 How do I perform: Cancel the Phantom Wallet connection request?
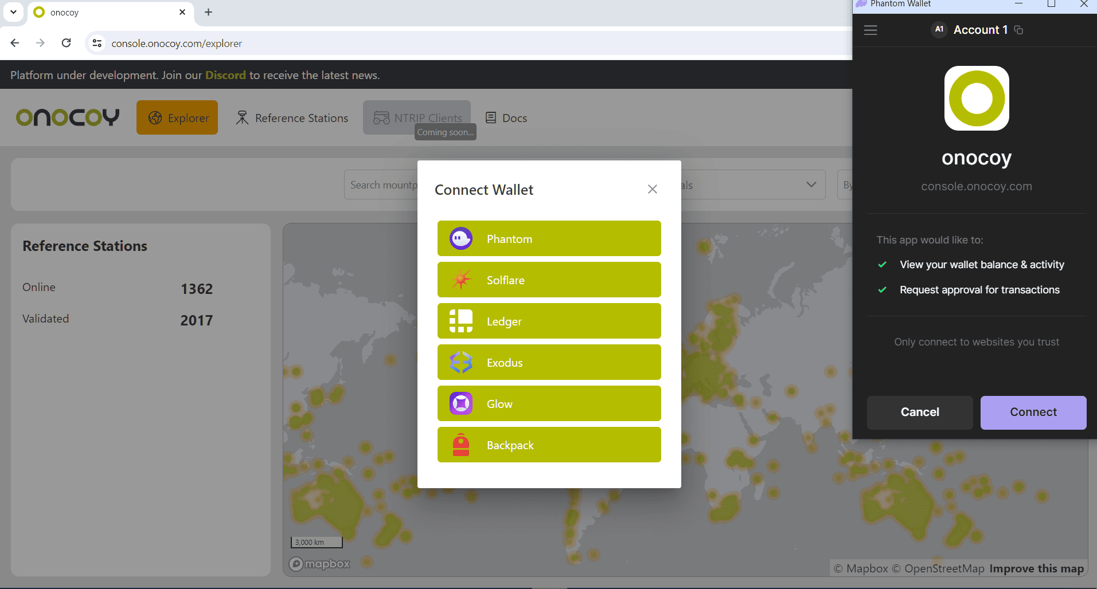pos(920,413)
